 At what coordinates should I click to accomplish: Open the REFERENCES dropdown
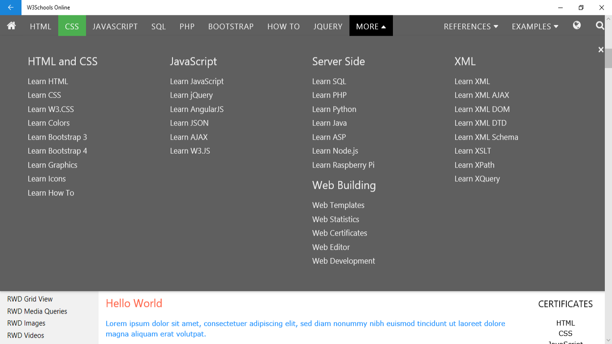[x=470, y=26]
